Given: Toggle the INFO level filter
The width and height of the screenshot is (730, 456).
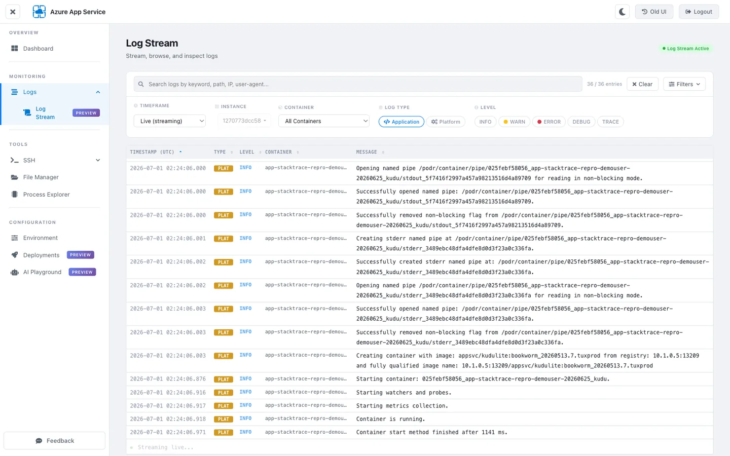Looking at the screenshot, I should click(485, 122).
